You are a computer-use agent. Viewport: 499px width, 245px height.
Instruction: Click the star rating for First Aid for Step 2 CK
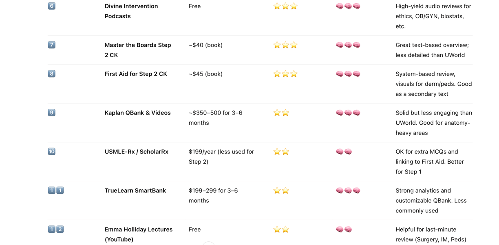pyautogui.click(x=285, y=74)
